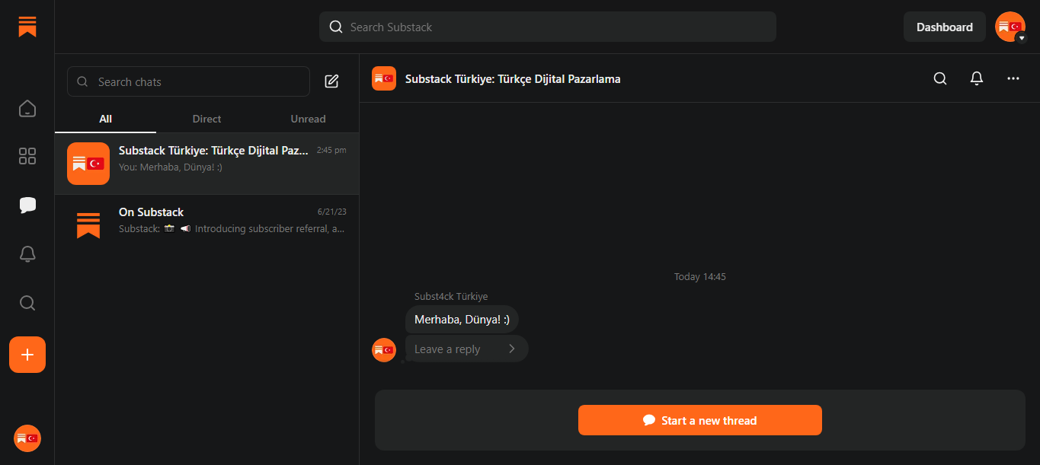Open the On Substack chat
1040x465 pixels.
point(206,225)
